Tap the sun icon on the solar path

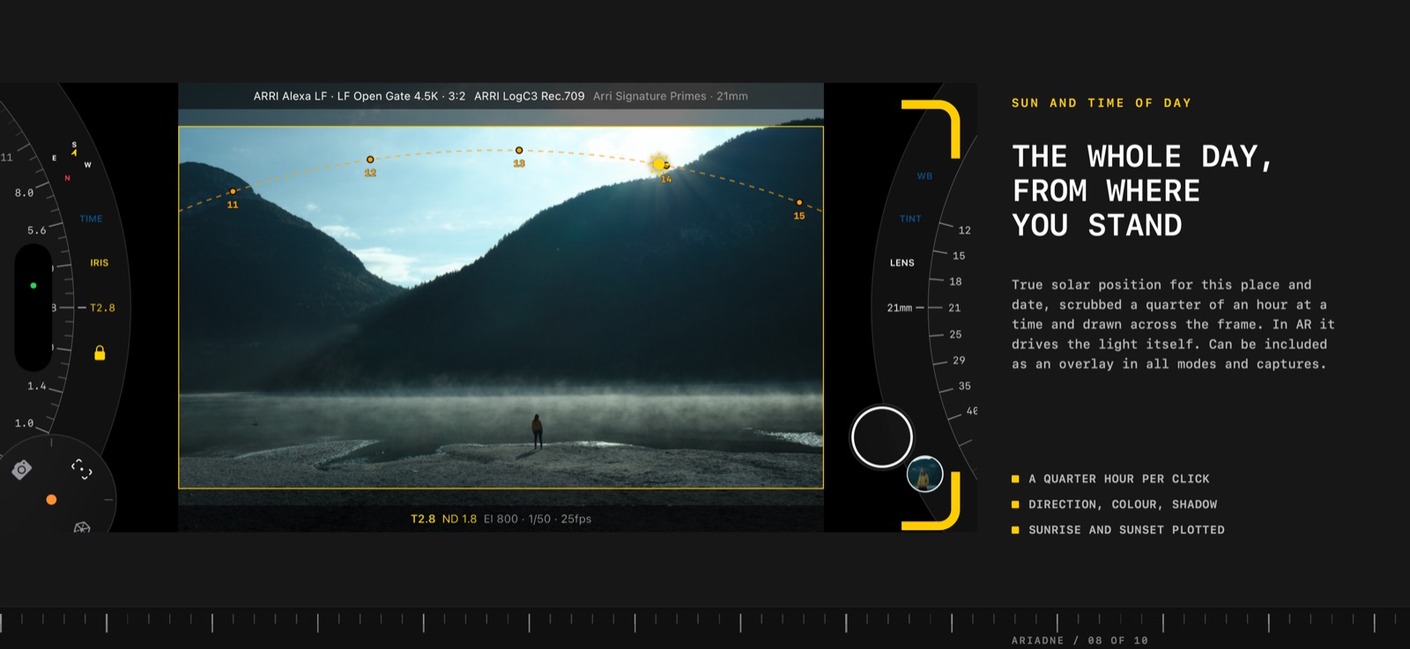tap(658, 163)
